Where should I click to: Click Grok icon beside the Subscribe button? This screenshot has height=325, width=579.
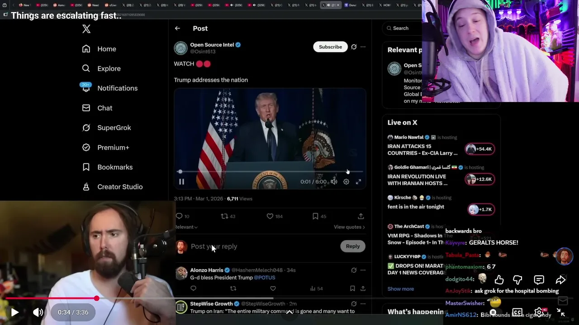tap(354, 47)
